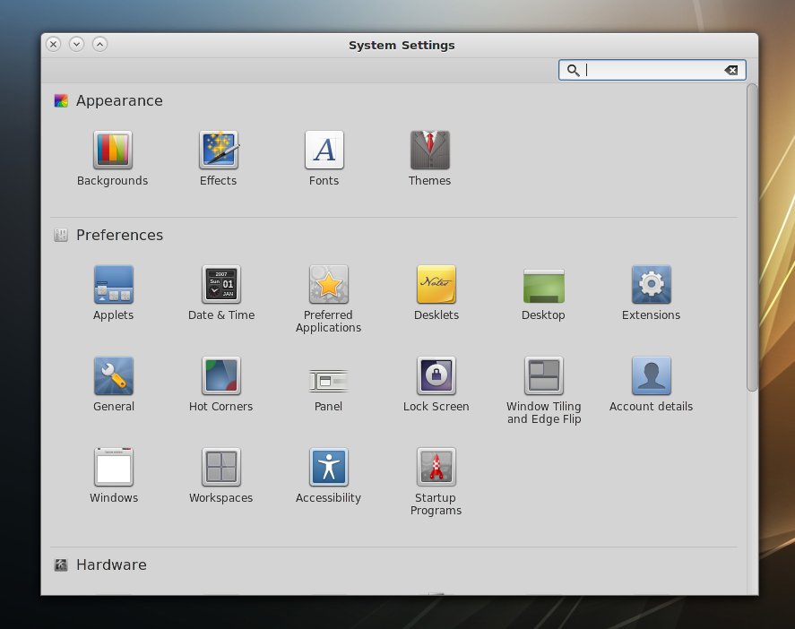Image resolution: width=795 pixels, height=629 pixels.
Task: Clear the search box text
Action: (731, 70)
